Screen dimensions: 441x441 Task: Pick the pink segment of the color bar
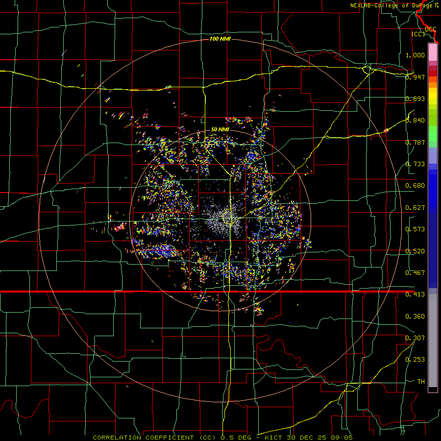(433, 52)
